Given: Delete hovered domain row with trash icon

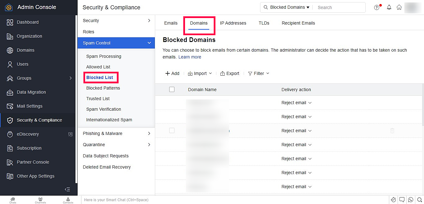Looking at the screenshot, I should click(x=392, y=131).
